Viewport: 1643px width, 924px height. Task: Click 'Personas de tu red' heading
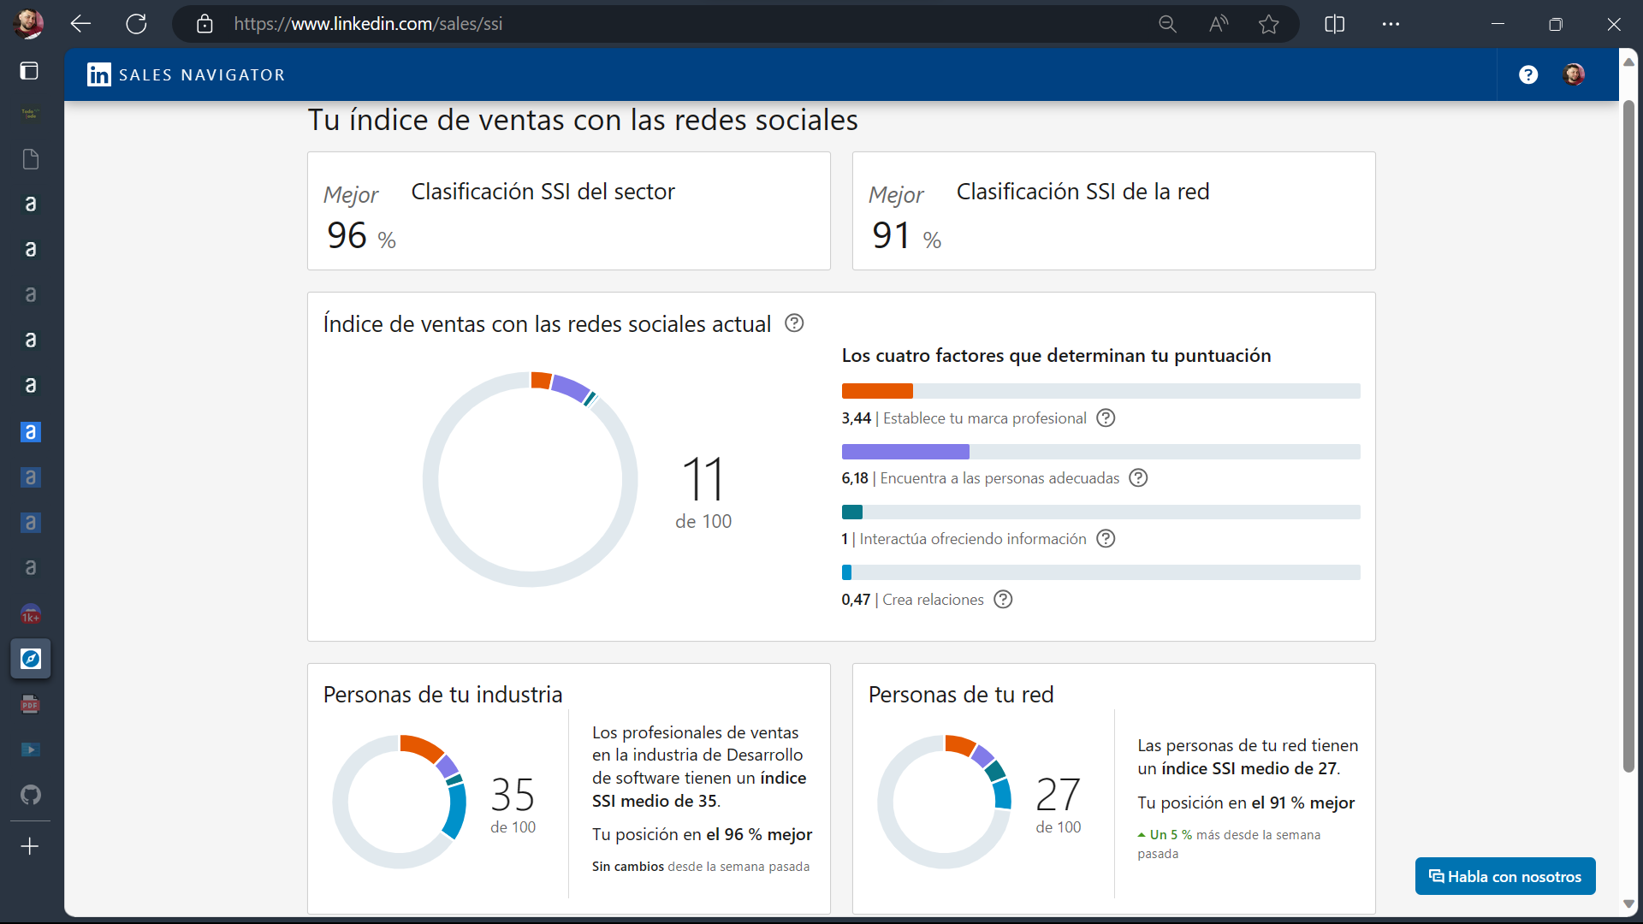point(961,695)
